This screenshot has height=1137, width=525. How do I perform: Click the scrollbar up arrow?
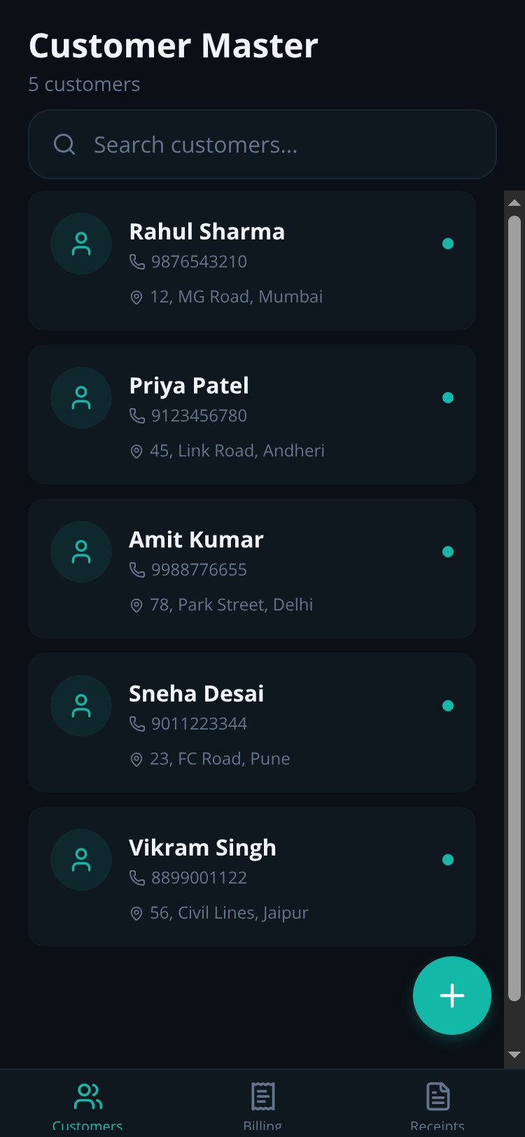point(514,203)
